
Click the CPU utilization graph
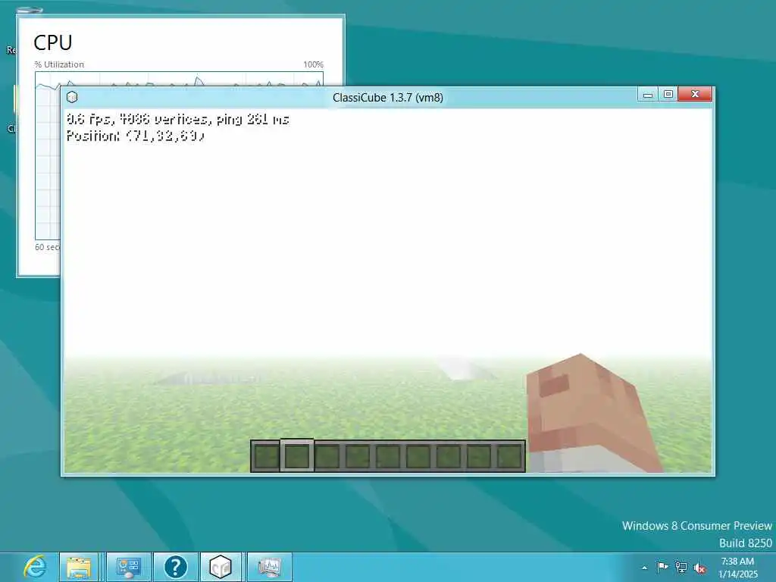tap(48, 156)
